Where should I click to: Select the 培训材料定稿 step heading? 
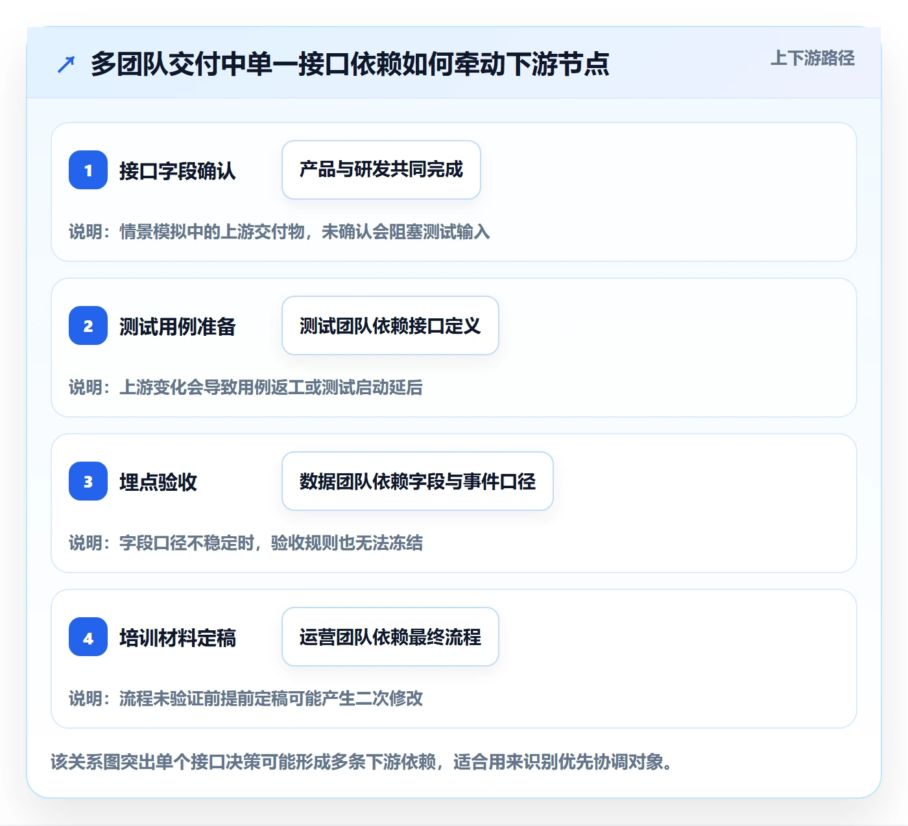(178, 637)
